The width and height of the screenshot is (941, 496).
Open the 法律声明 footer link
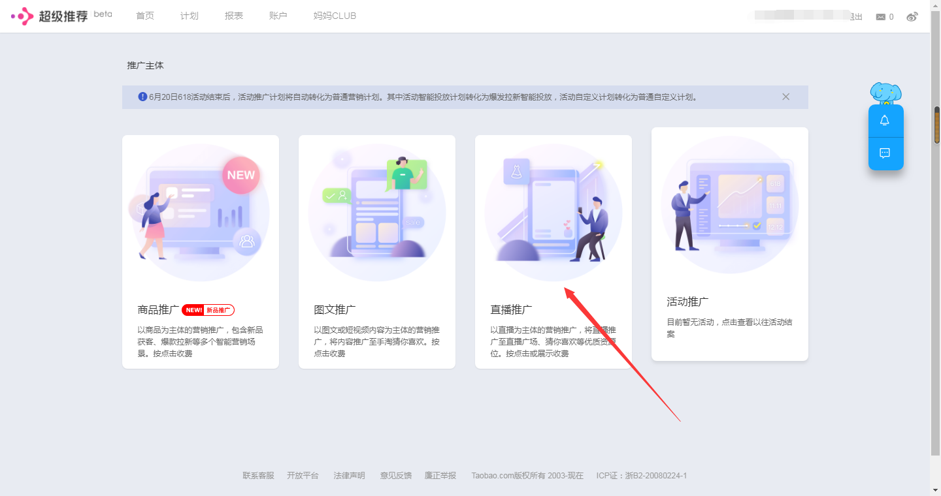350,476
